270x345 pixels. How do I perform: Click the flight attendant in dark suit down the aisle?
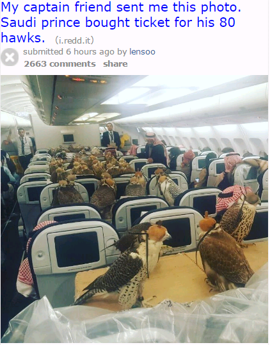pyautogui.click(x=111, y=136)
